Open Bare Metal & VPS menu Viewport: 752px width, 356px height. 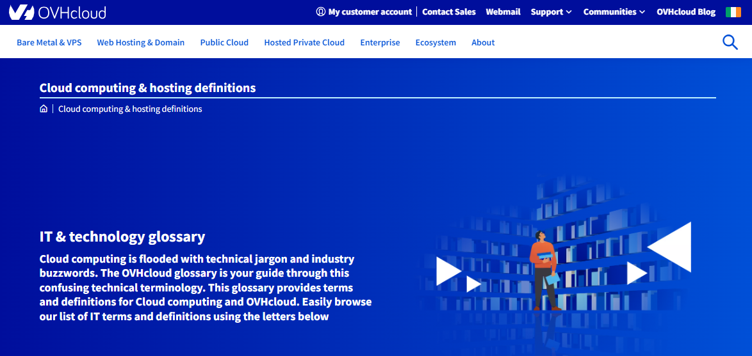click(49, 42)
